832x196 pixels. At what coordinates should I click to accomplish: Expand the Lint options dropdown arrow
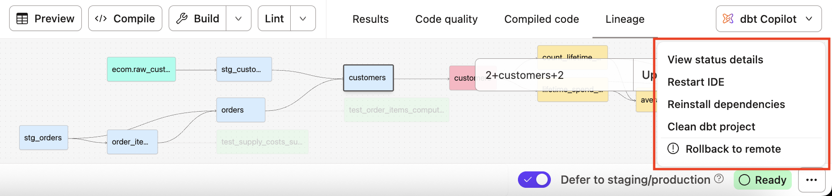click(303, 19)
